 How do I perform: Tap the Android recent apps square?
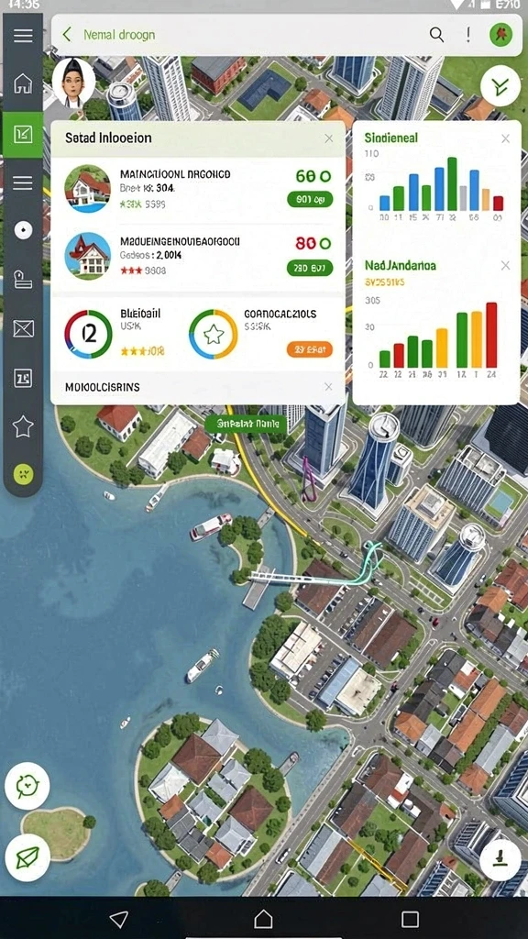coord(410,919)
